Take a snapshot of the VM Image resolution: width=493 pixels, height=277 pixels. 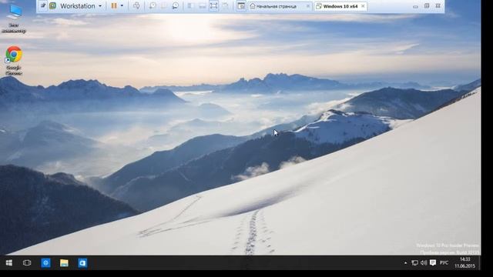153,5
